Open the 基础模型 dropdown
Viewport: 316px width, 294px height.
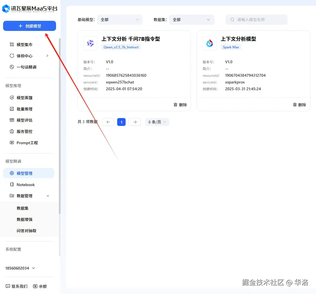(x=120, y=20)
